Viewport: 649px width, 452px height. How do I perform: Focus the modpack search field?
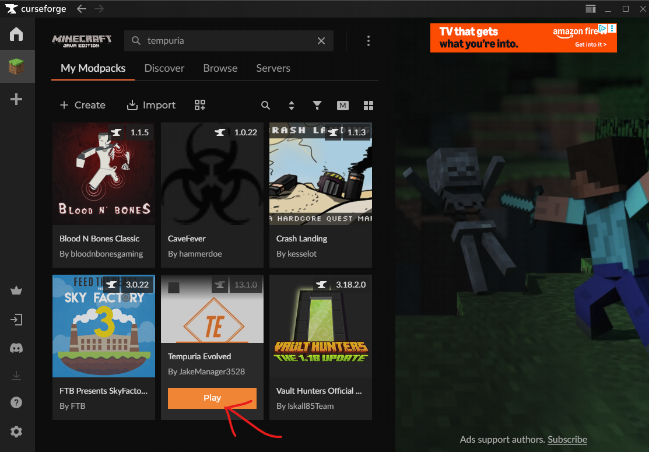229,41
